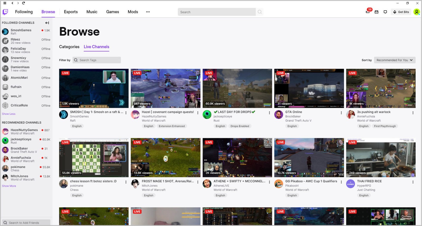Image resolution: width=422 pixels, height=226 pixels.
Task: Open the Esports tab
Action: pyautogui.click(x=71, y=12)
